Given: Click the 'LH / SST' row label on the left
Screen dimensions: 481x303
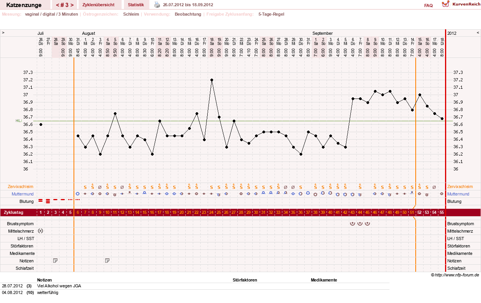Looking at the screenshot, I should tap(25, 238).
